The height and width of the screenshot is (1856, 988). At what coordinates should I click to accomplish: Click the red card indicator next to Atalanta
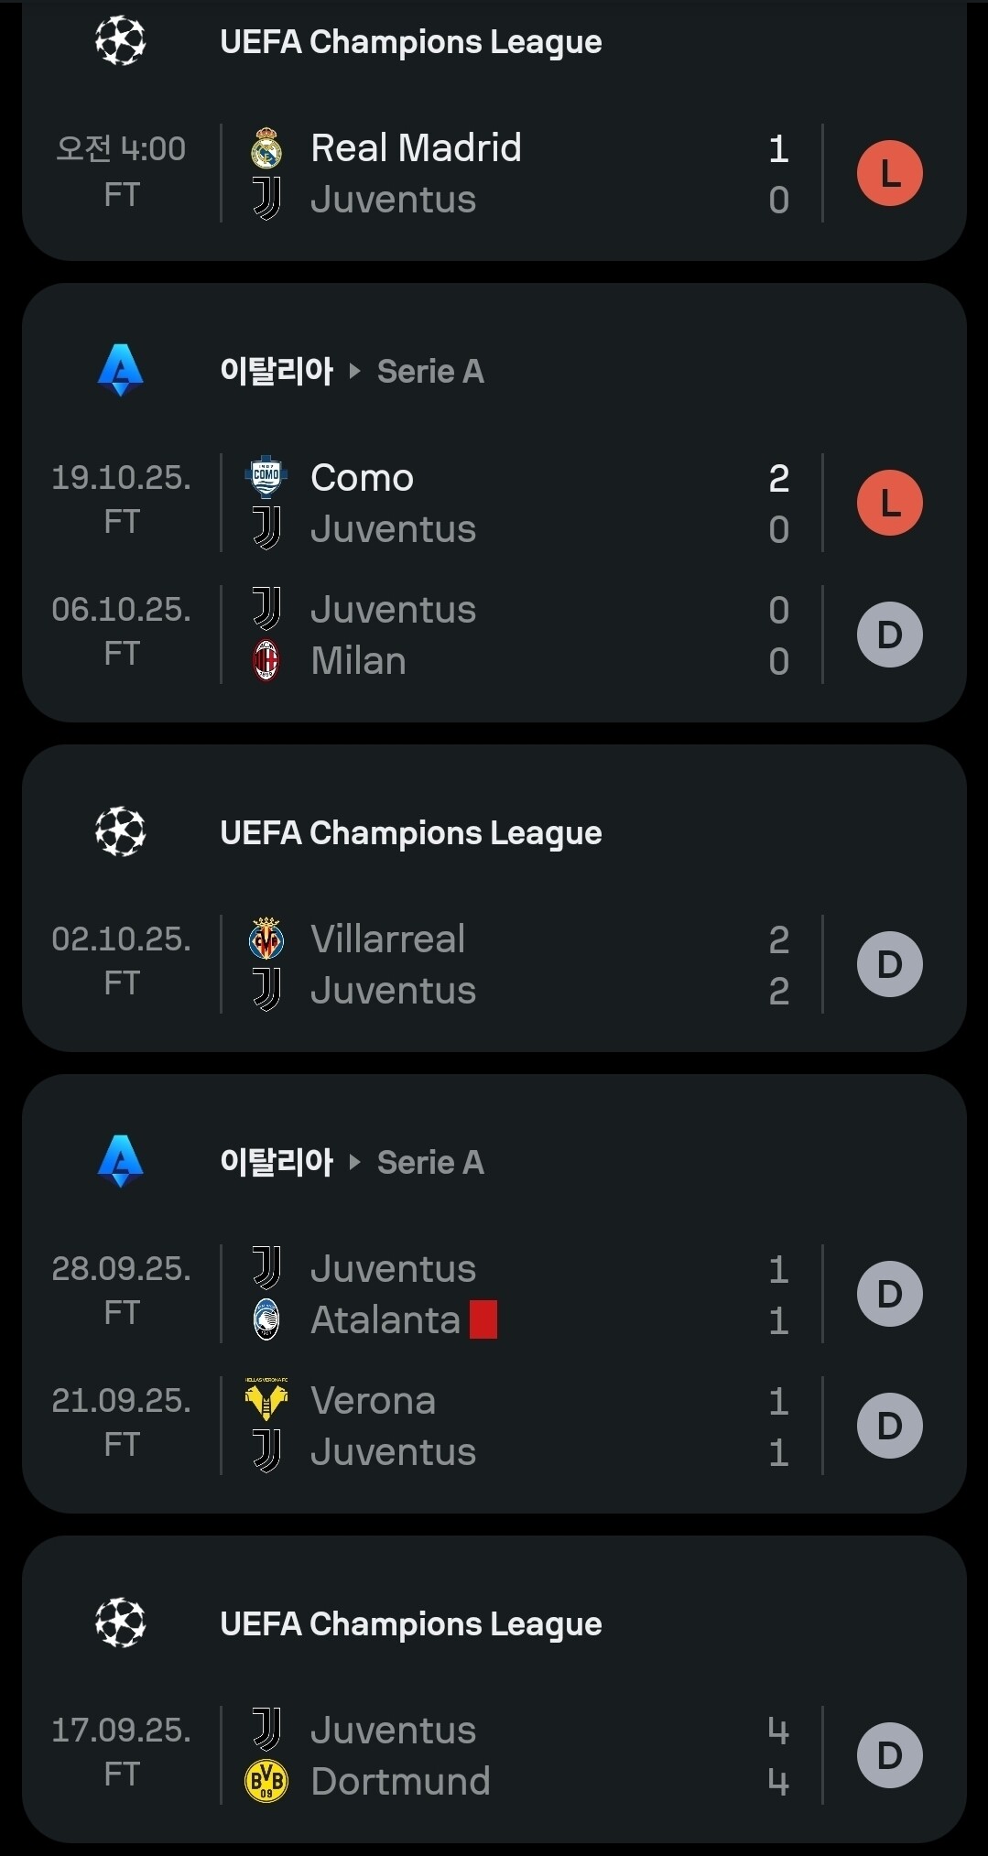pos(483,1319)
